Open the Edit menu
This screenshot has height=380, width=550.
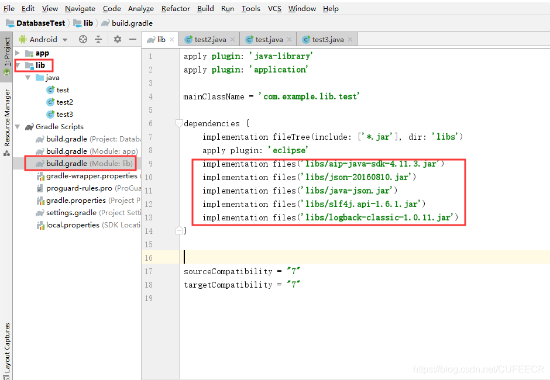(28, 8)
